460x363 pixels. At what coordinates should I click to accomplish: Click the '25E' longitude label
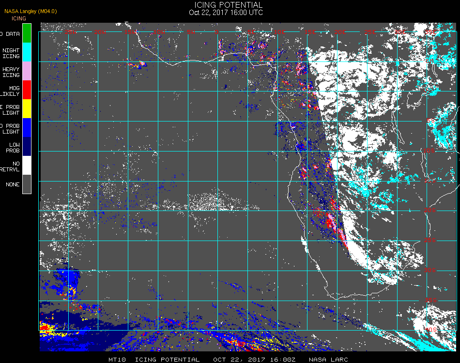pyautogui.click(x=370, y=31)
